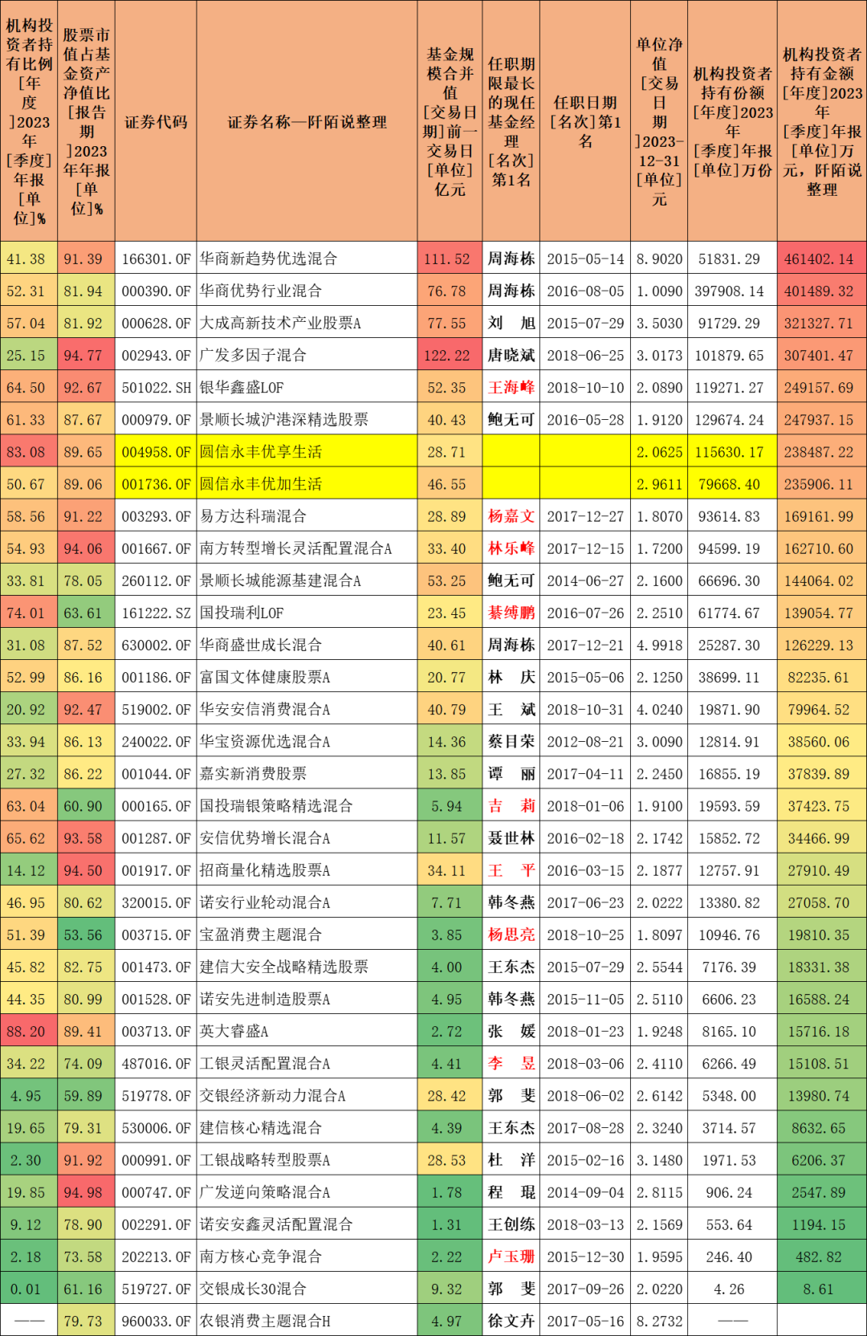Viewport: 867px width, 1336px height.
Task: Select the code cell 960033.OF
Action: [156, 1321]
